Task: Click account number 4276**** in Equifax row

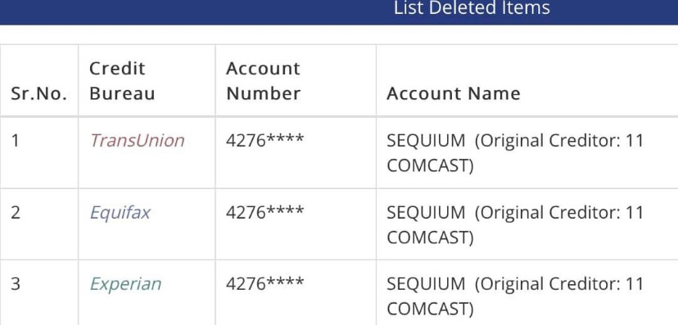Action: click(264, 212)
